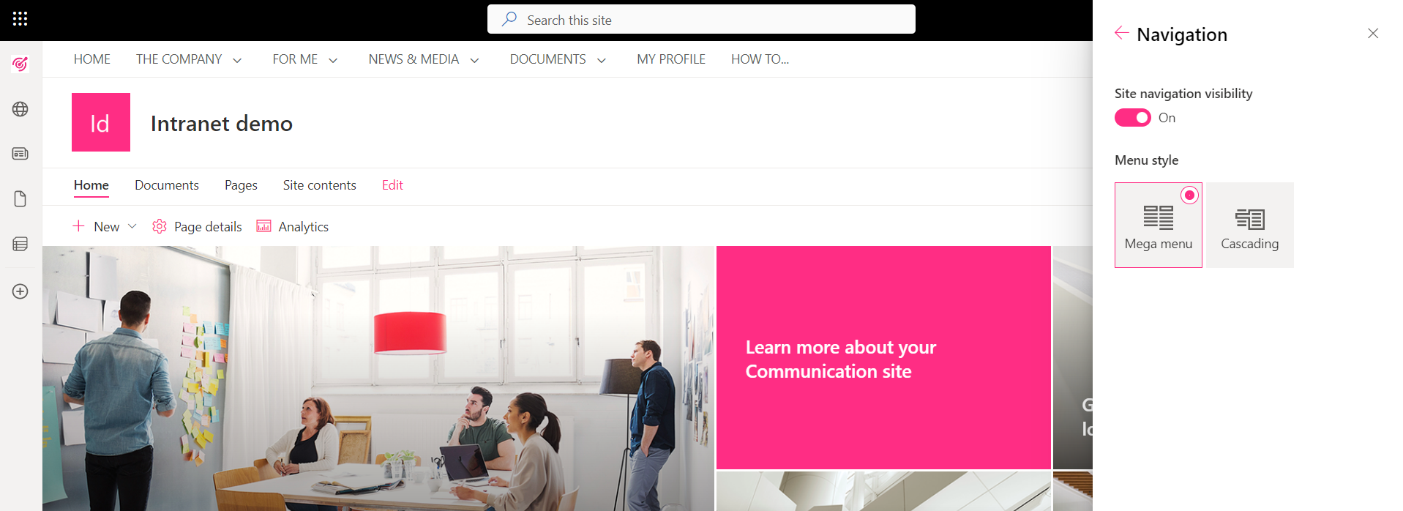Image resolution: width=1403 pixels, height=511 pixels.
Task: Click the plus circle create icon in the left rail
Action: (20, 291)
